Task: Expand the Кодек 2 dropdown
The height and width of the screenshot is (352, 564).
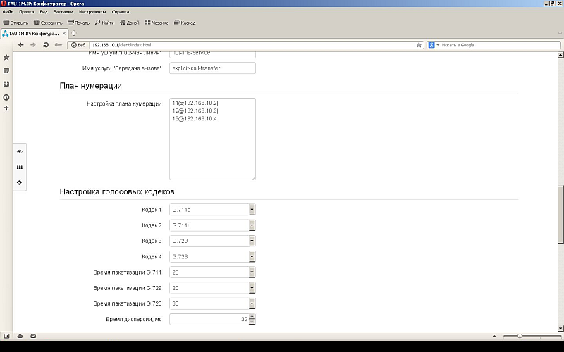Action: (x=252, y=225)
